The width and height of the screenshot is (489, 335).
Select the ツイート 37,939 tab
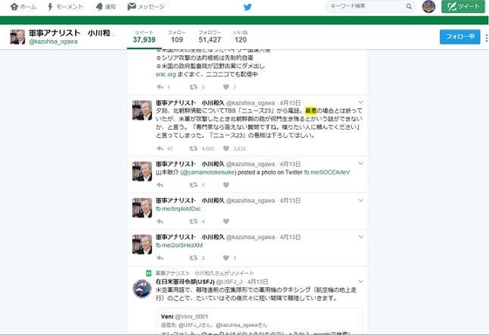click(144, 37)
